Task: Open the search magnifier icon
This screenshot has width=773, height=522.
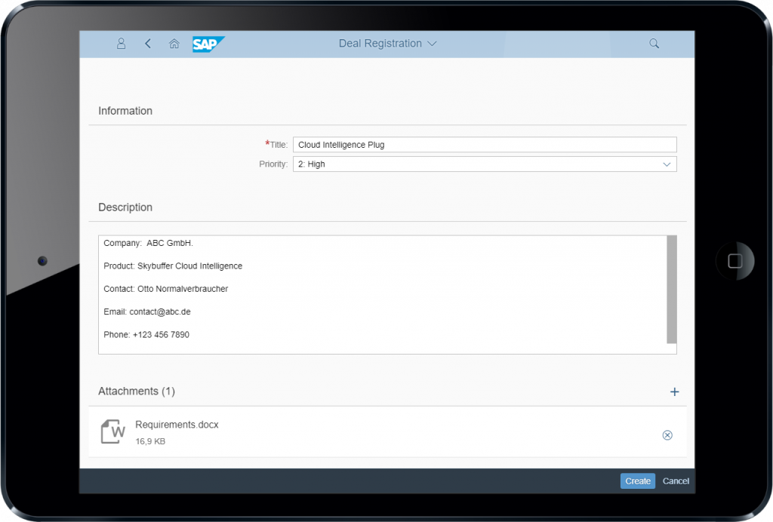Action: click(654, 44)
